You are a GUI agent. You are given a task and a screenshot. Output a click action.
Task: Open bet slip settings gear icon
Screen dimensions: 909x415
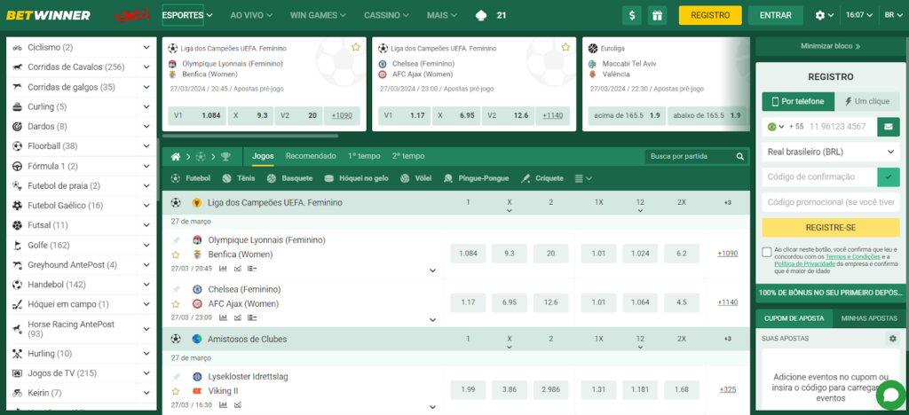(x=893, y=338)
